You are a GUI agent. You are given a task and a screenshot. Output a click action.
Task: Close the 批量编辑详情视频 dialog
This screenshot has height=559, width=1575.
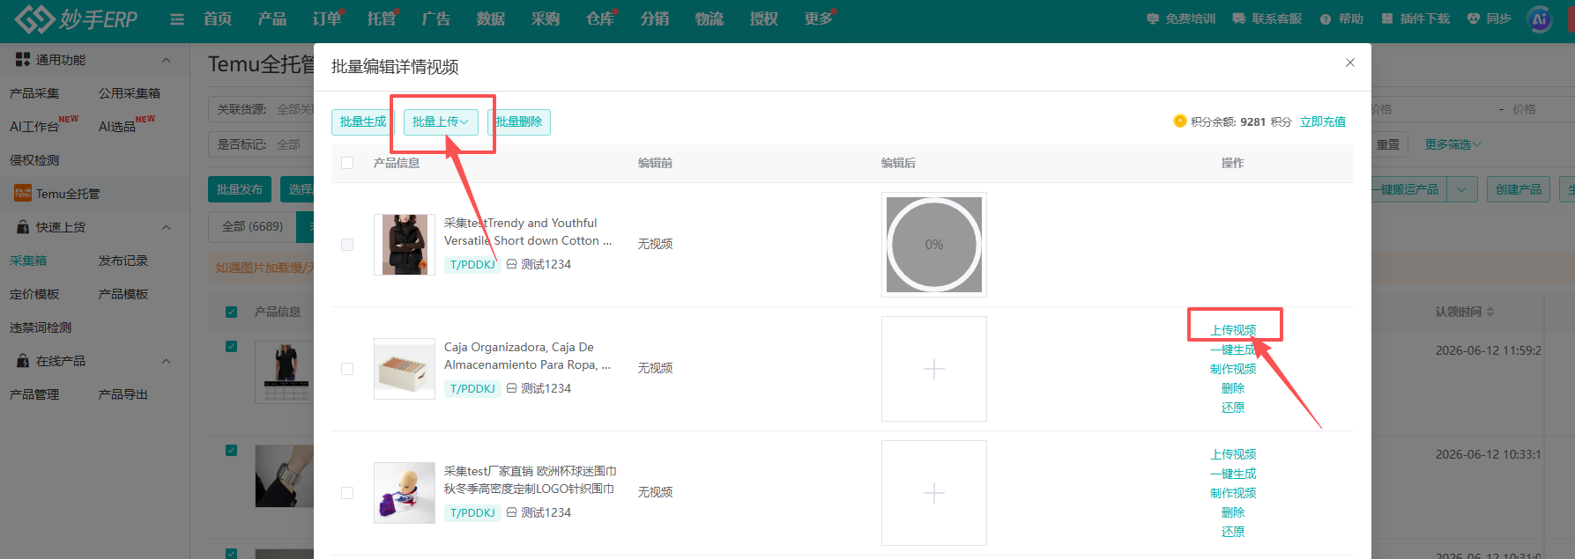(x=1350, y=63)
